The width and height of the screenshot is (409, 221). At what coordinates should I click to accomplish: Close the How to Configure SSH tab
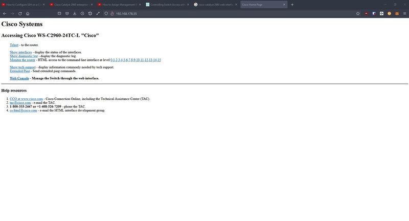click(x=43, y=5)
